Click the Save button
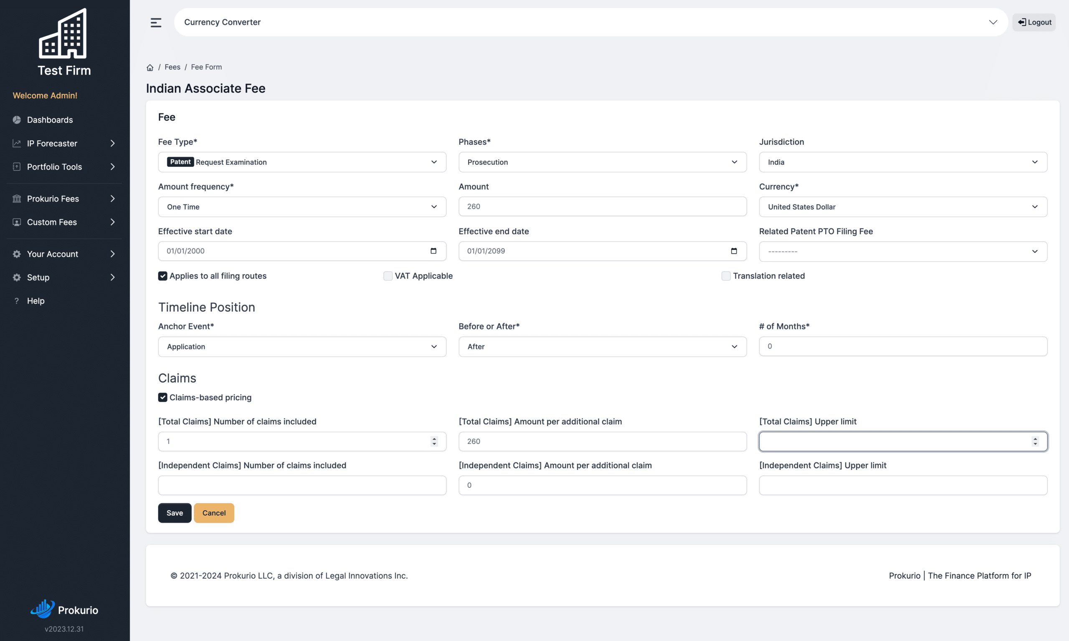 click(x=175, y=512)
